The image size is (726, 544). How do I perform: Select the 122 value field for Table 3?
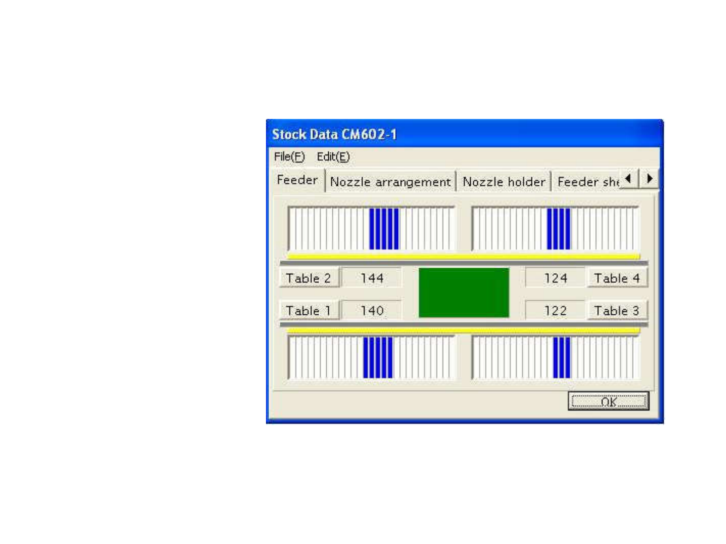tap(555, 311)
